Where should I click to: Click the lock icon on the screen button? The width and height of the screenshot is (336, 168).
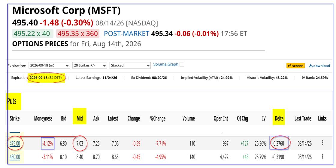pos(290,66)
